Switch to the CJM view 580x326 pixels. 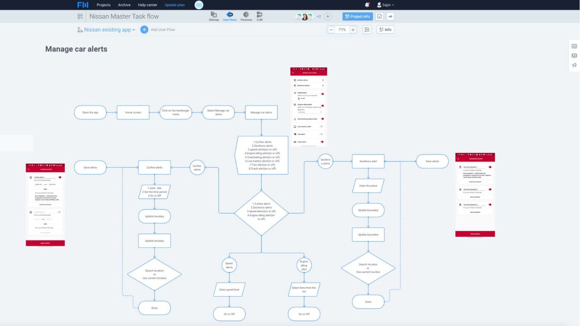pos(260,16)
